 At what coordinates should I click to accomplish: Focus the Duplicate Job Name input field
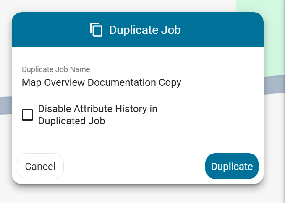pos(138,82)
